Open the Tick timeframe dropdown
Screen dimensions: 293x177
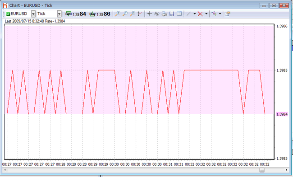(59, 14)
